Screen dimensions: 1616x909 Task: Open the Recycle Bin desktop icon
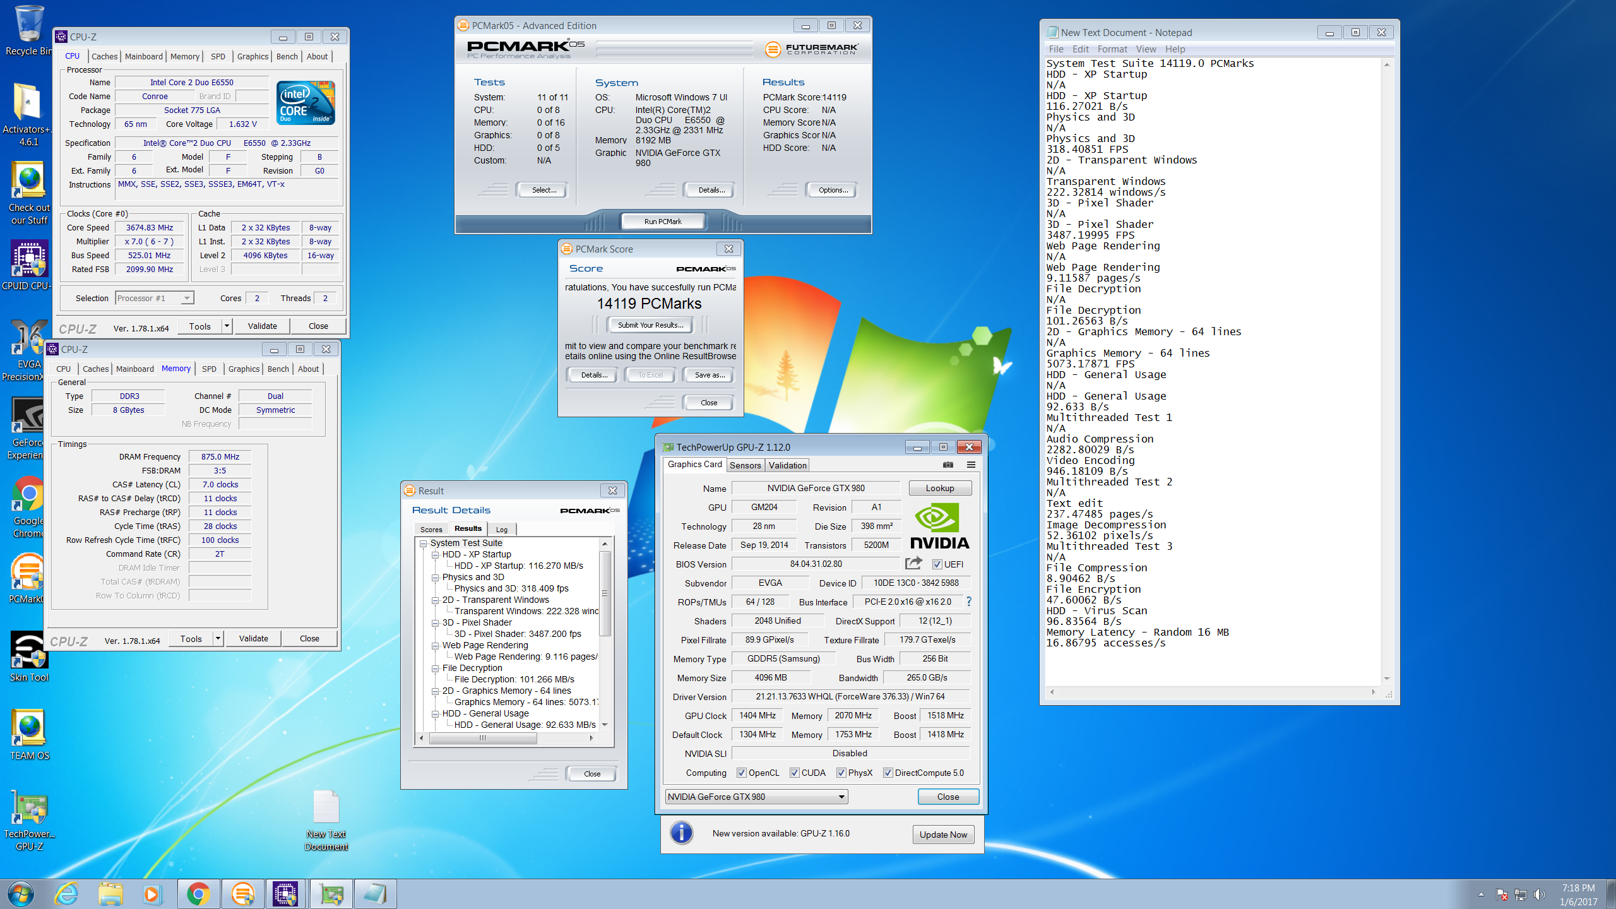click(28, 30)
